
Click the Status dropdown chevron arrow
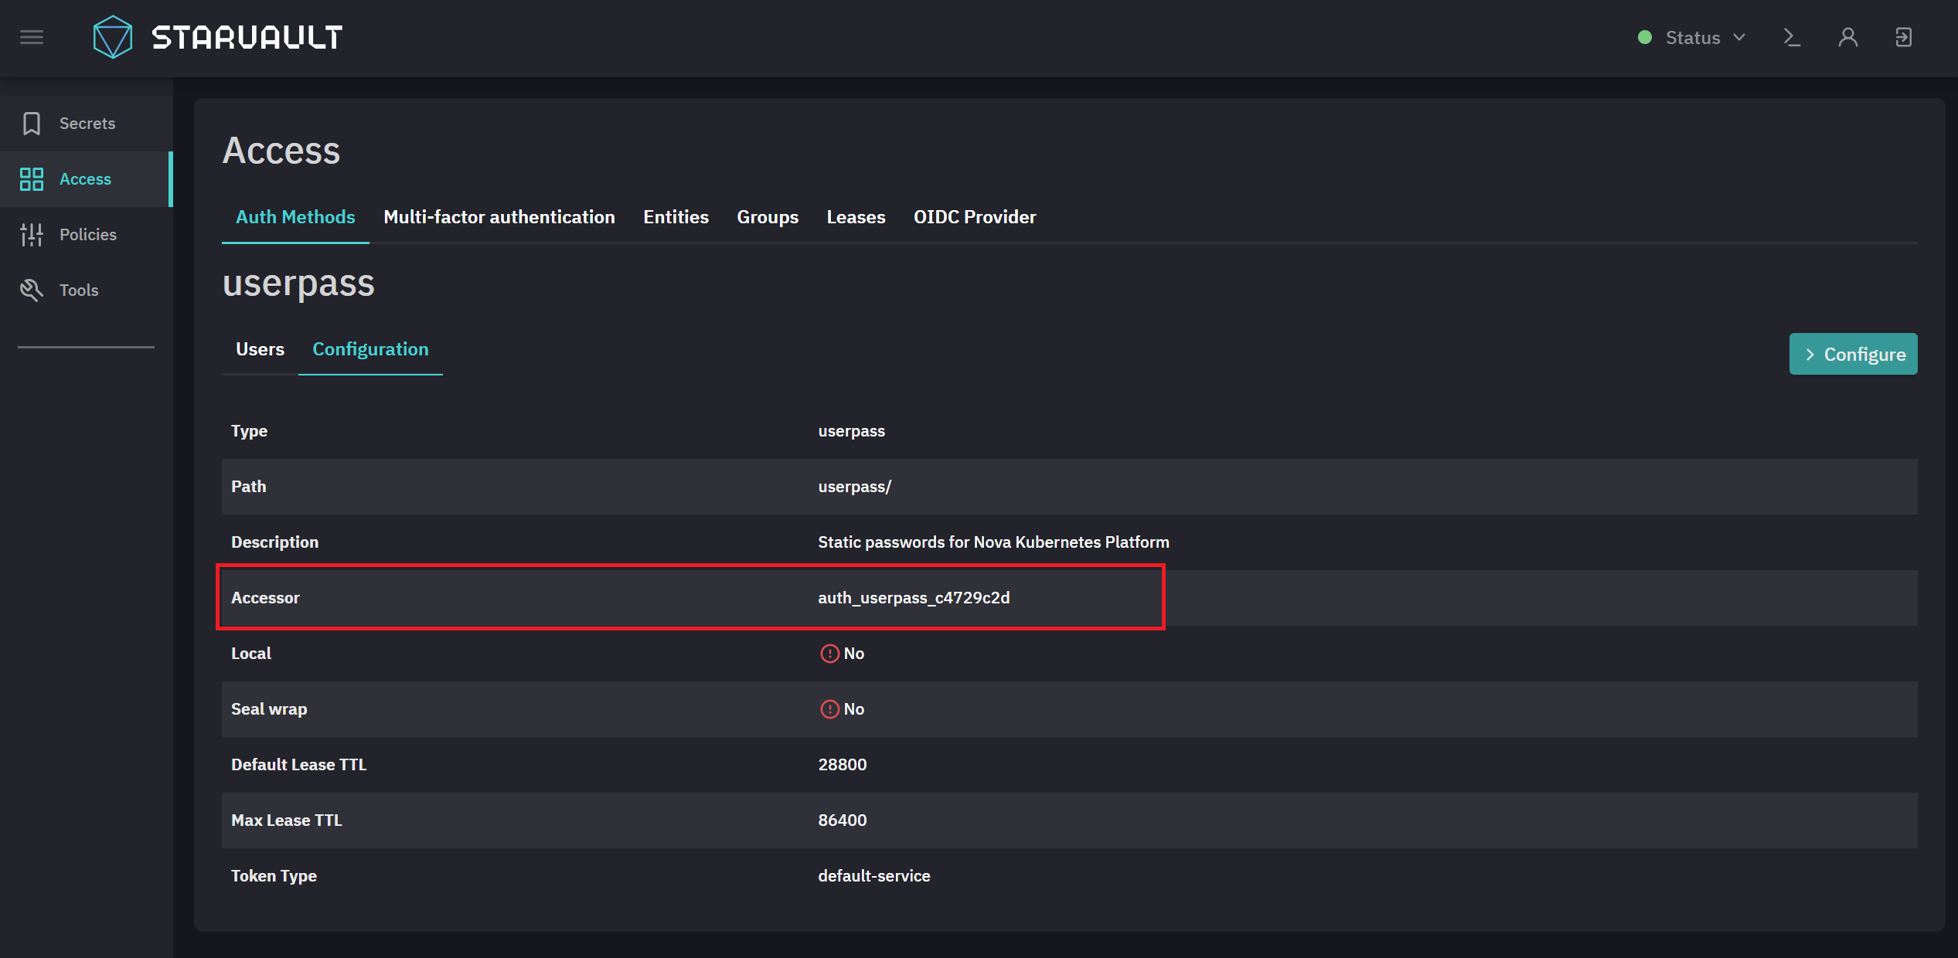coord(1739,37)
